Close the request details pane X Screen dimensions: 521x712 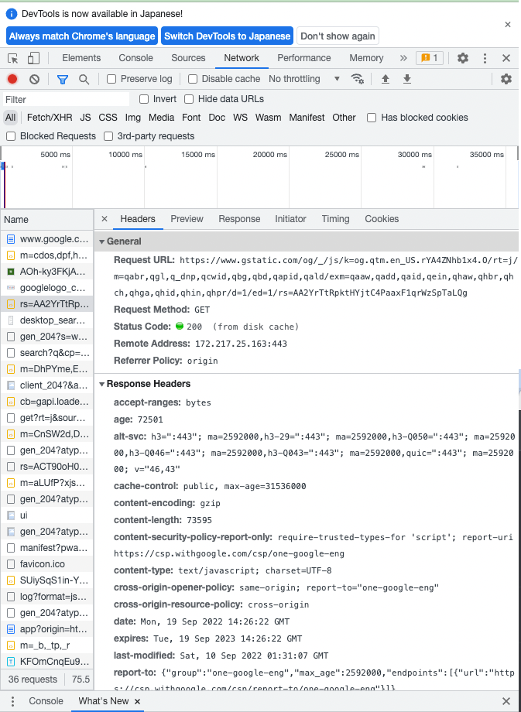[104, 219]
